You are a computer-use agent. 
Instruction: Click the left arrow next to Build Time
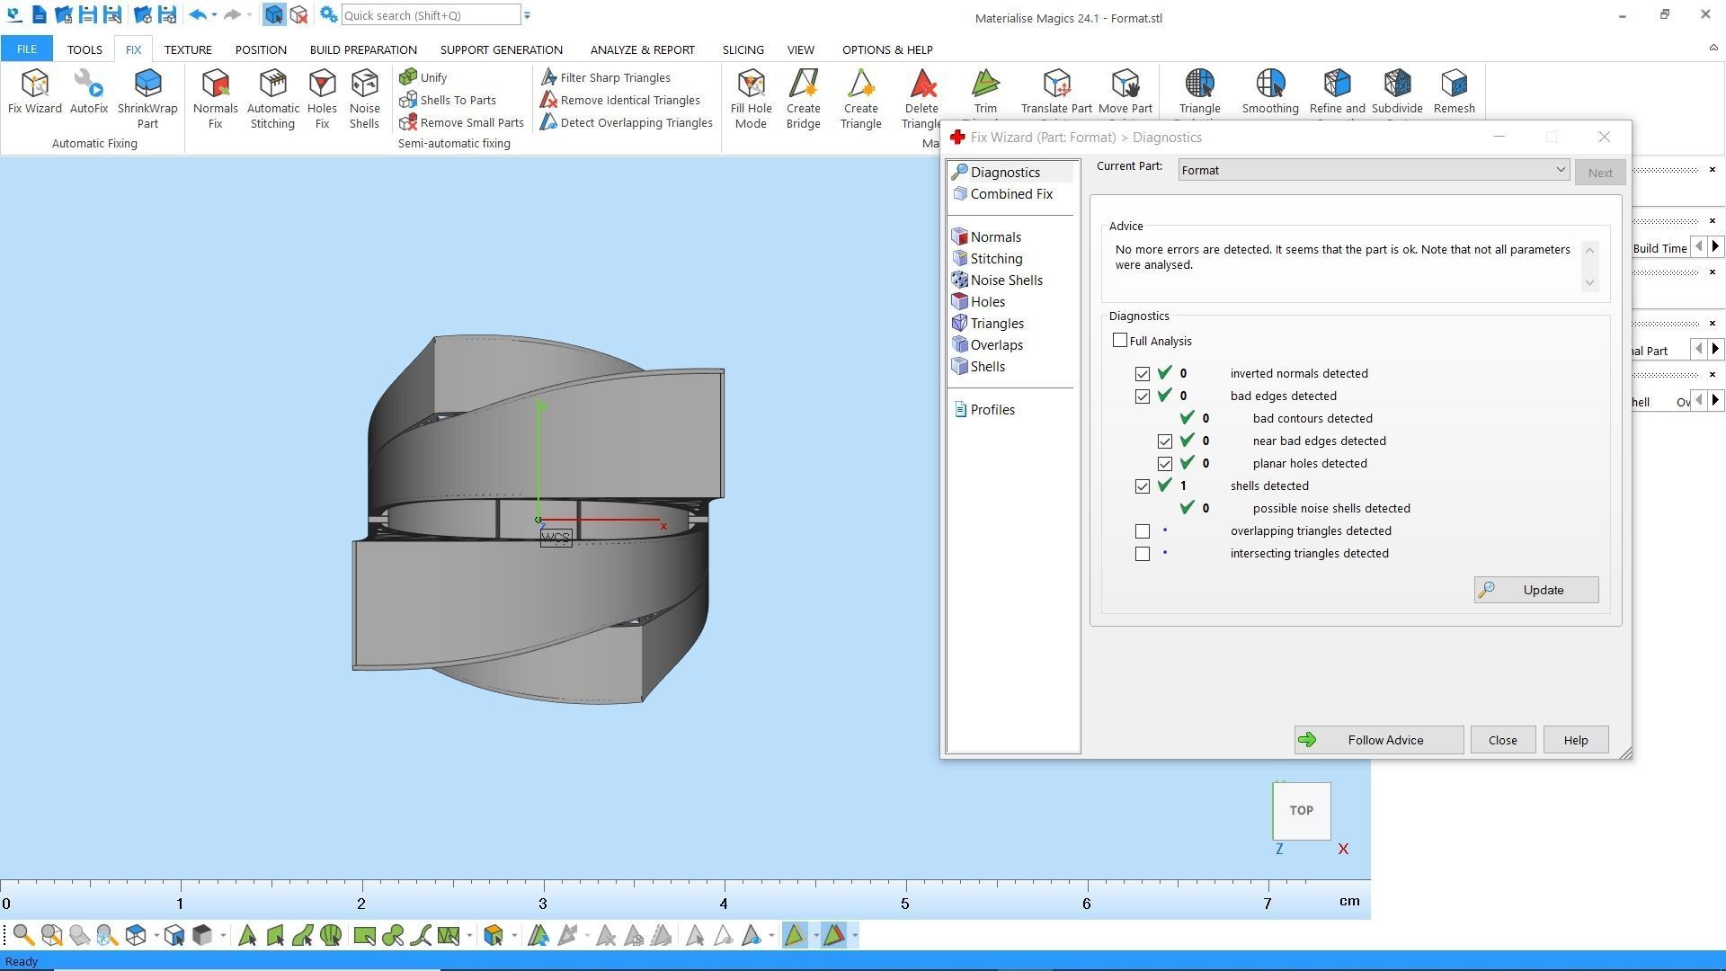click(1698, 246)
